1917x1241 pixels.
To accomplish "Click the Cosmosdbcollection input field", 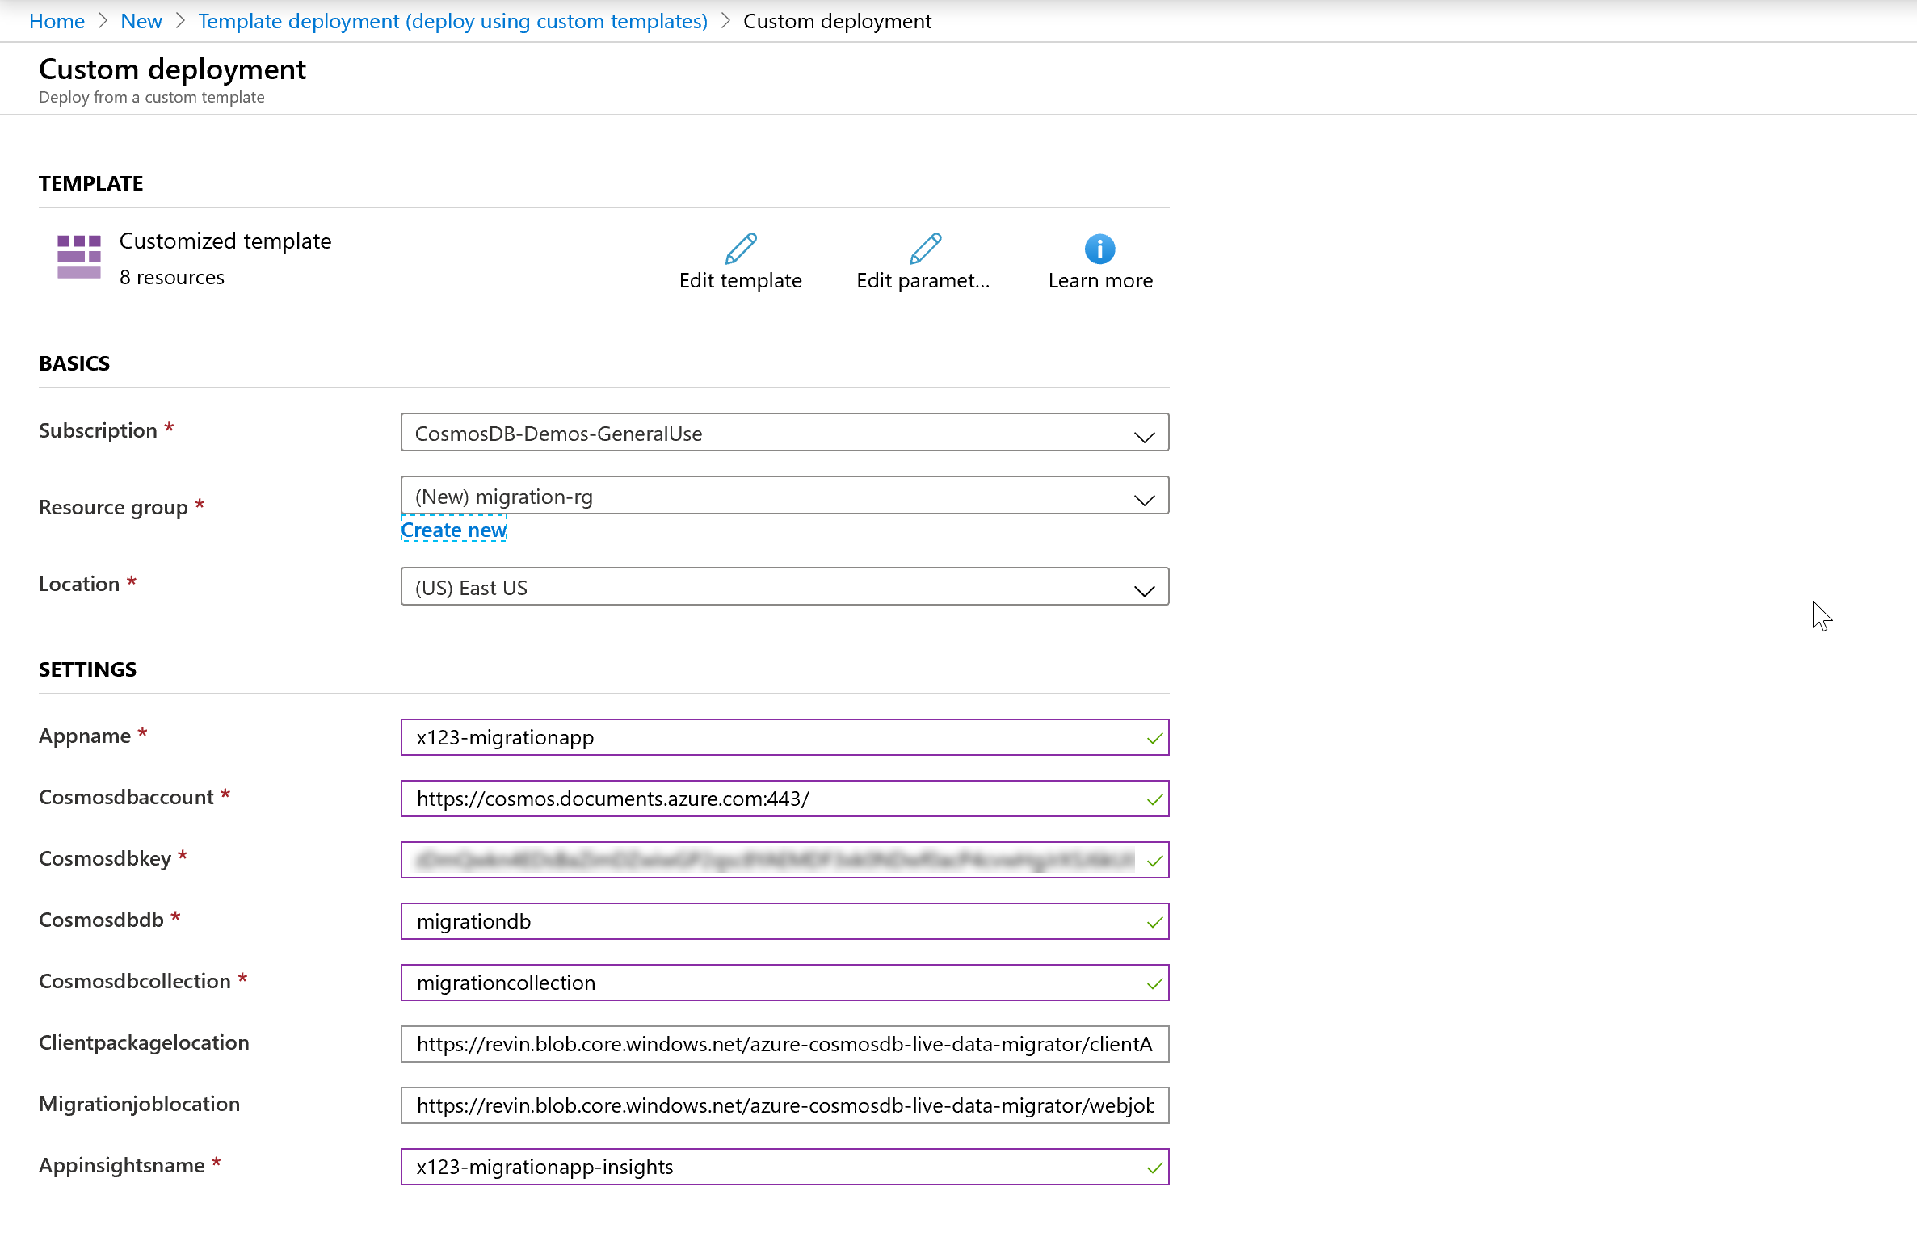I will coord(784,983).
